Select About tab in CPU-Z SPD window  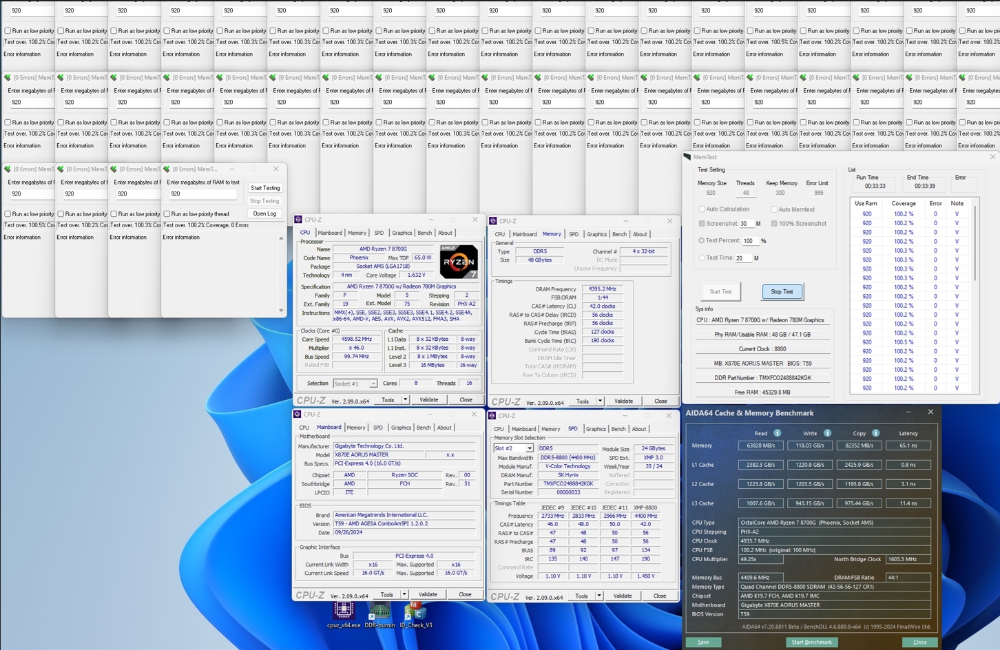tap(639, 429)
